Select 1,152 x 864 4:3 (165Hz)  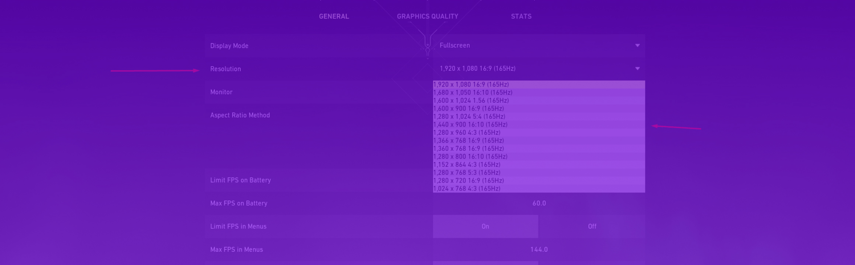[x=539, y=165]
